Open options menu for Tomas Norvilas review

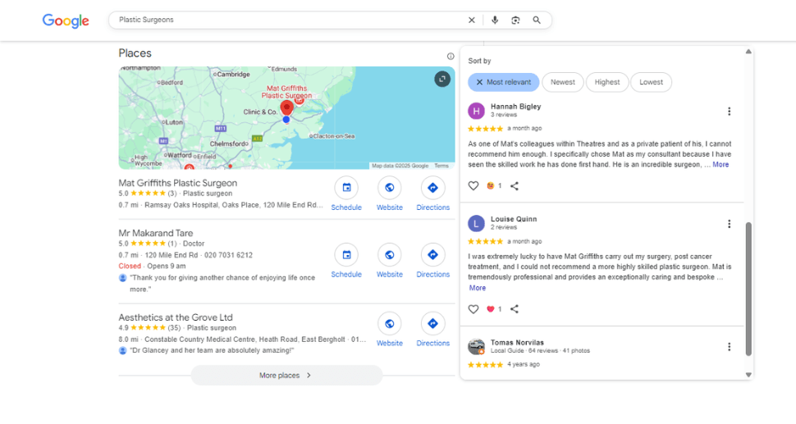(729, 347)
